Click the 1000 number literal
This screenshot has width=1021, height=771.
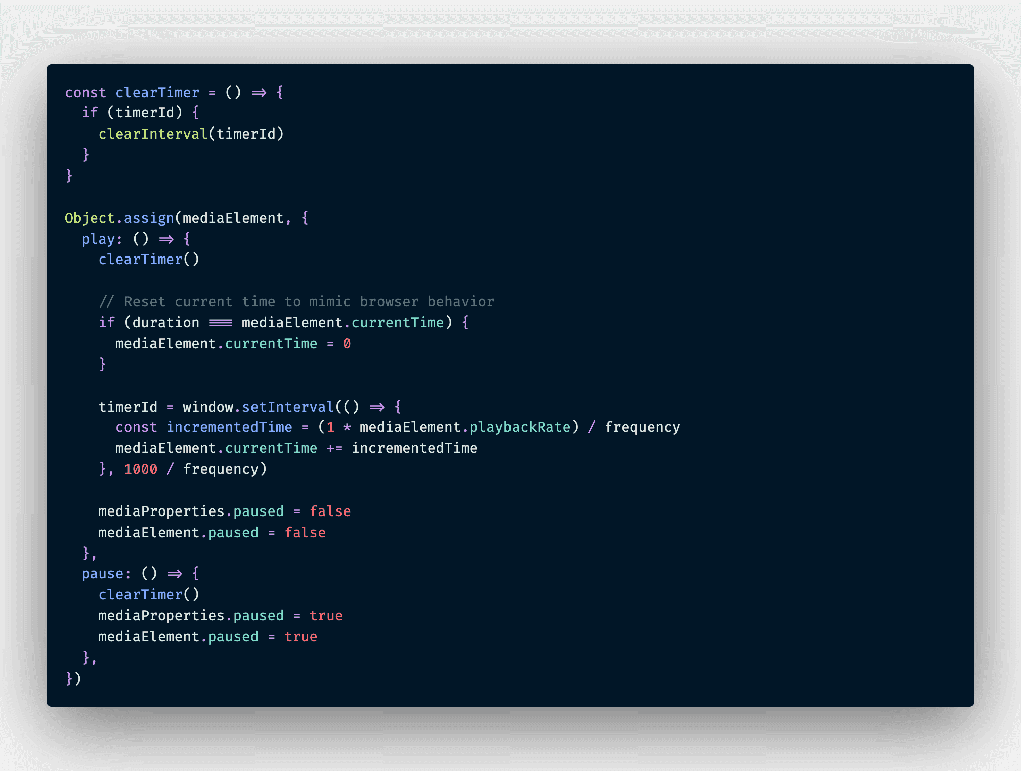click(x=141, y=469)
